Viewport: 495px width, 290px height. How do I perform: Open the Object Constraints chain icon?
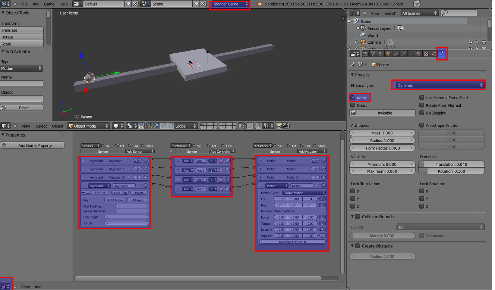coord(396,54)
